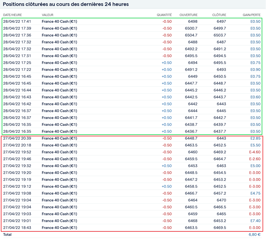Select the date cell 27/04/22 19:01
This screenshot has height=240, width=266.
(x=17, y=221)
